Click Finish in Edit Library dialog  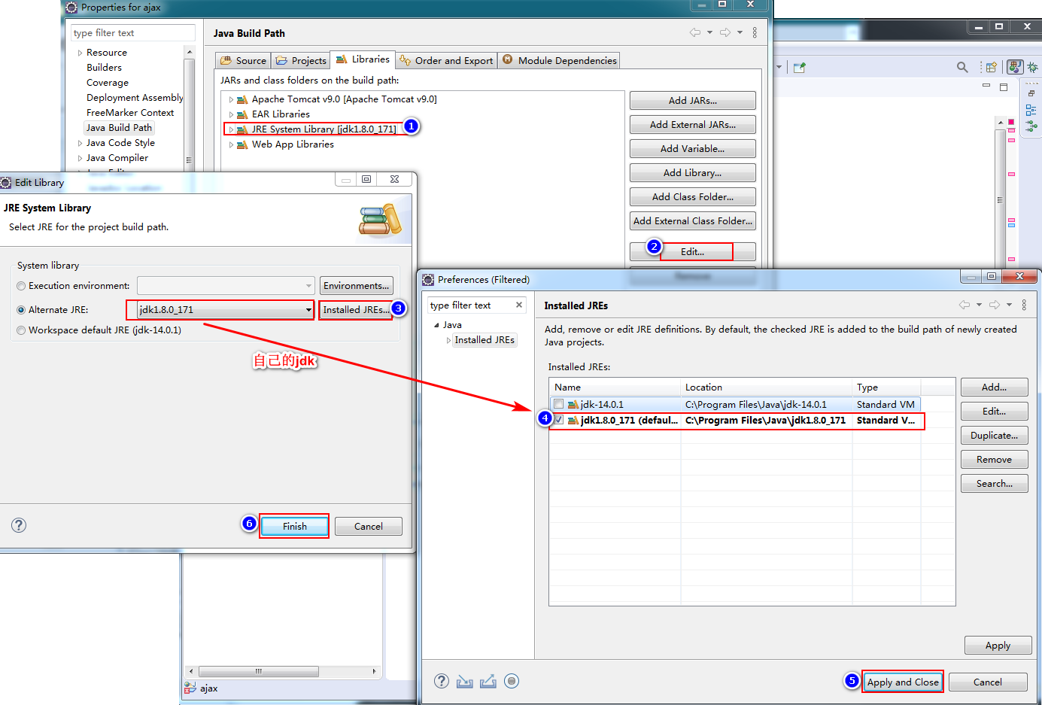(294, 526)
